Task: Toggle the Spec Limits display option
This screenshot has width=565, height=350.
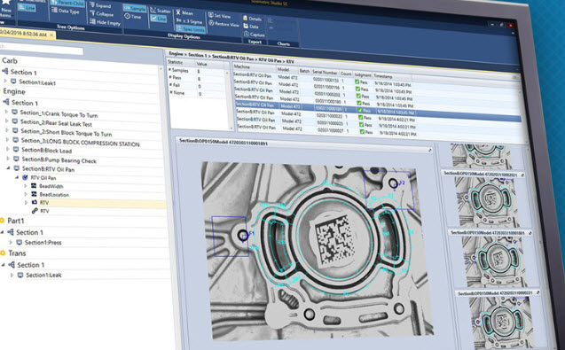Action: tap(190, 29)
